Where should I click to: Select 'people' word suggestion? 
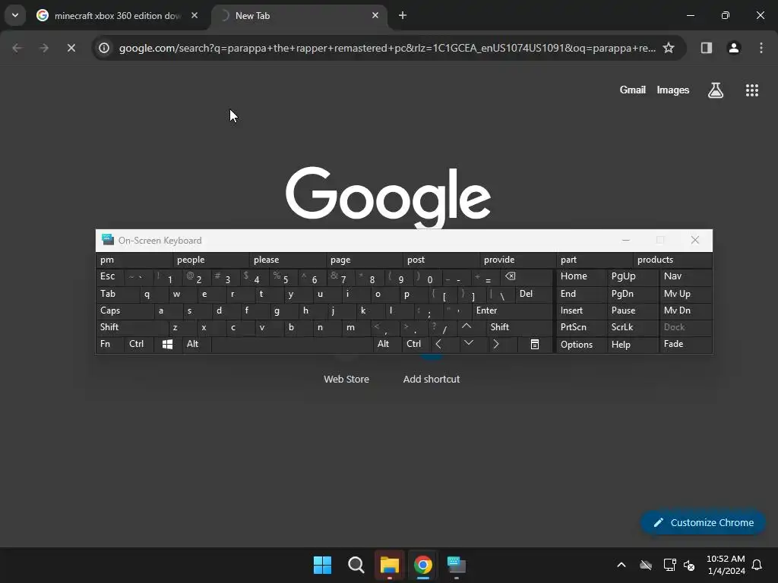(x=210, y=260)
